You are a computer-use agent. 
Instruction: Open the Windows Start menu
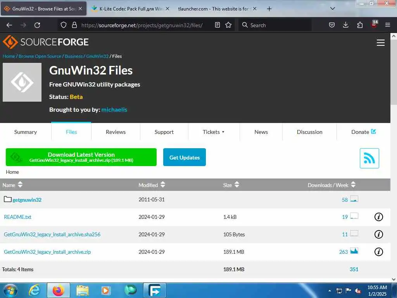(10, 290)
